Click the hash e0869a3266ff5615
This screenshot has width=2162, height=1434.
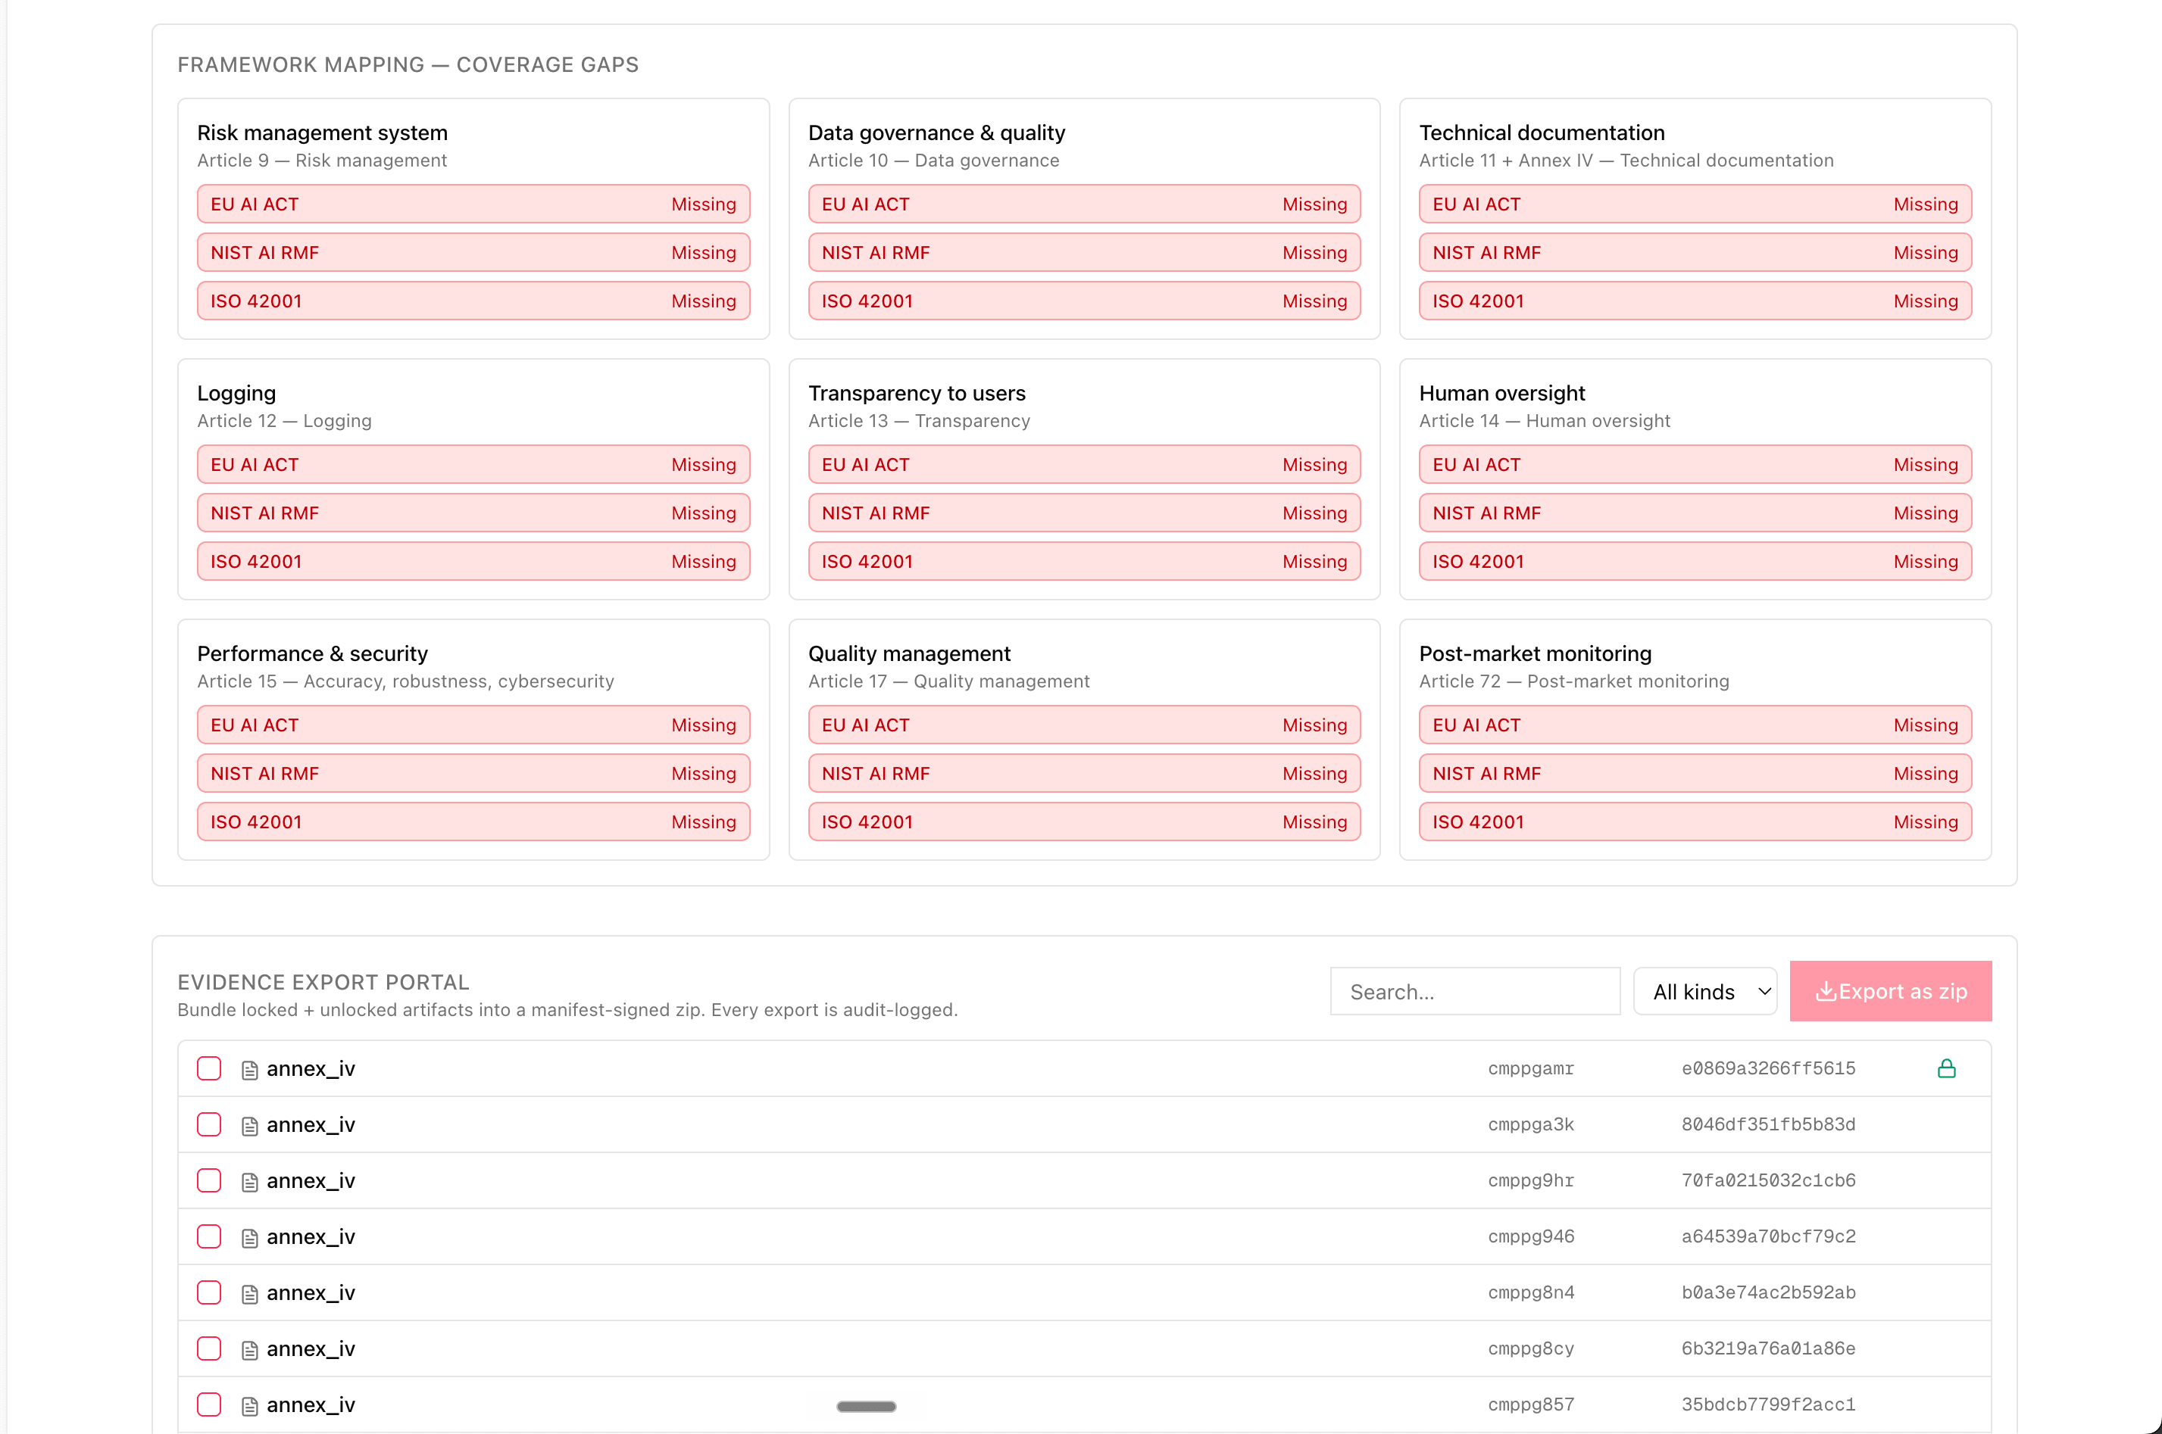[1767, 1068]
